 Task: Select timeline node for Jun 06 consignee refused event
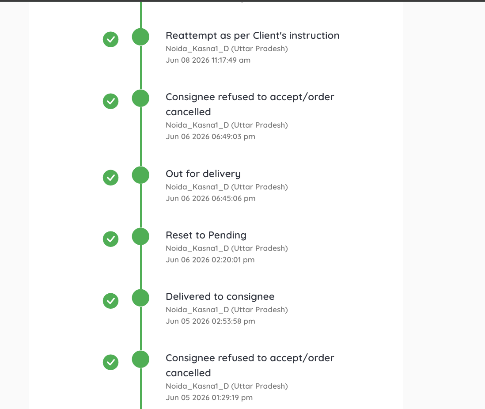(141, 98)
